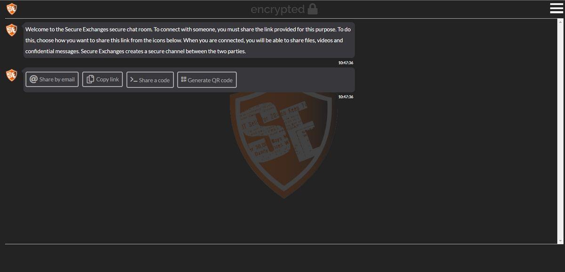Click the QR grid icon in Generate QR code
The image size is (565, 272).
click(x=184, y=80)
